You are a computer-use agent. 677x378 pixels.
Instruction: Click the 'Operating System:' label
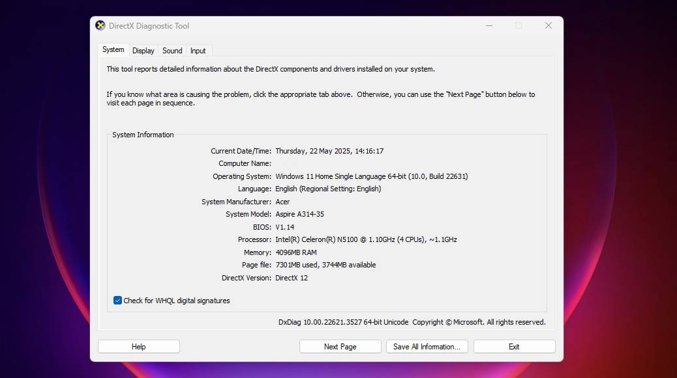pyautogui.click(x=242, y=176)
